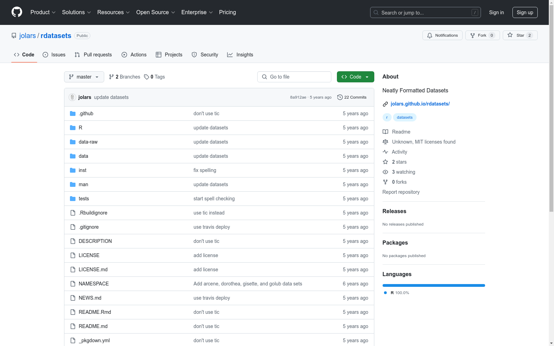This screenshot has height=346, width=554.
Task: Click the bell icon in Notifications
Action: 430,35
